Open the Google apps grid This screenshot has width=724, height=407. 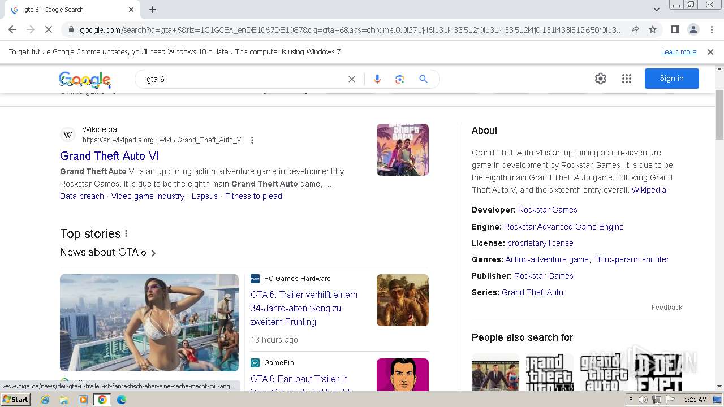pyautogui.click(x=627, y=79)
